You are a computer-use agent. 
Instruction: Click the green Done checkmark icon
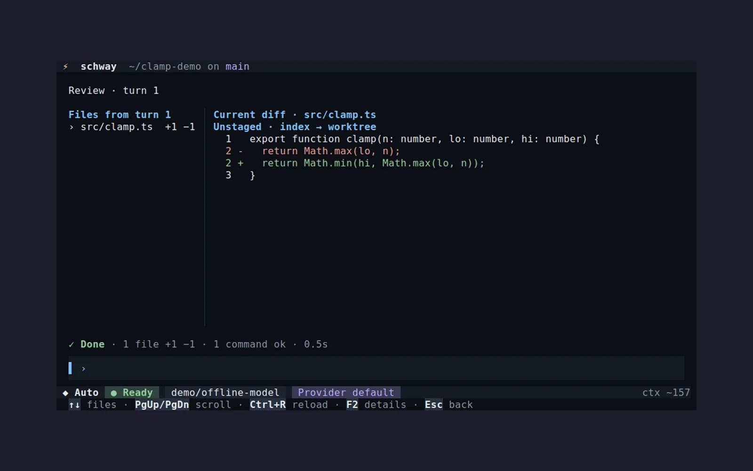tap(71, 344)
